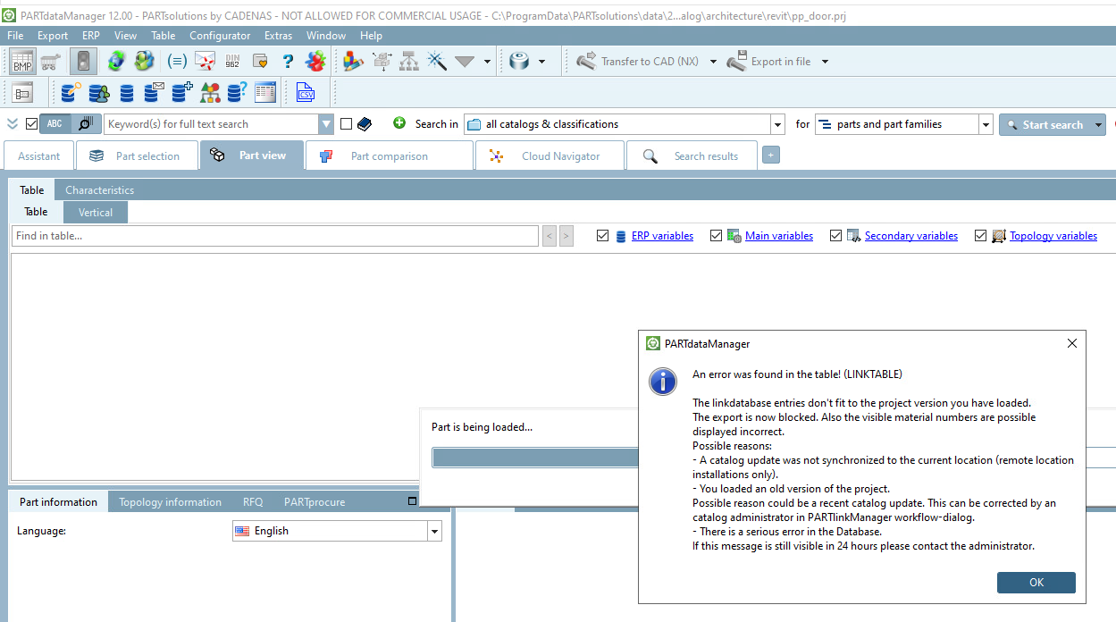
Task: Open the cylinder part icon dropdown arrow
Action: [x=542, y=62]
